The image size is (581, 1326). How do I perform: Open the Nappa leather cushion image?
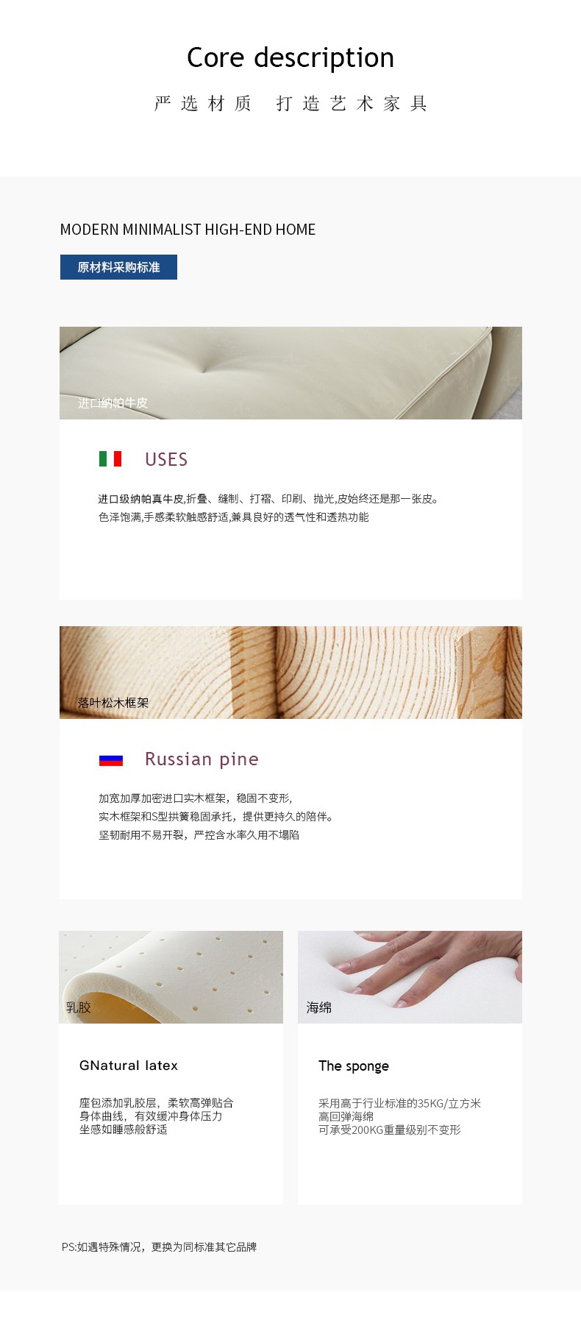pos(290,373)
